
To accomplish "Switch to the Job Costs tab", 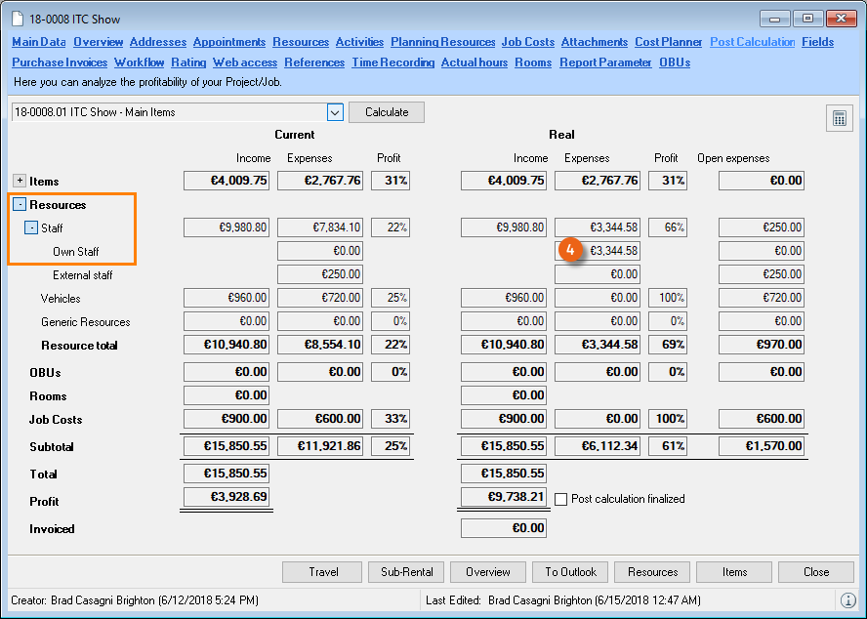I will (527, 42).
